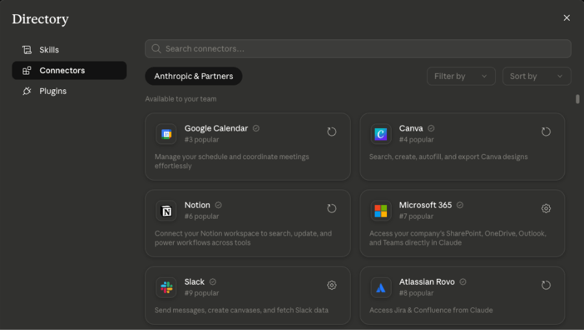Click the Notion verified badge
Image resolution: width=584 pixels, height=330 pixels.
coord(218,205)
